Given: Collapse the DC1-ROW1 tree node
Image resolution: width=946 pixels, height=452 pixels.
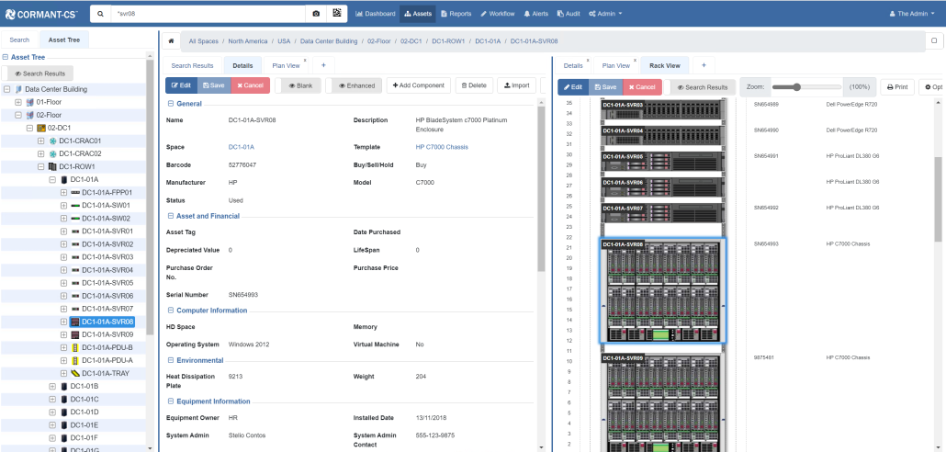Looking at the screenshot, I should point(40,166).
